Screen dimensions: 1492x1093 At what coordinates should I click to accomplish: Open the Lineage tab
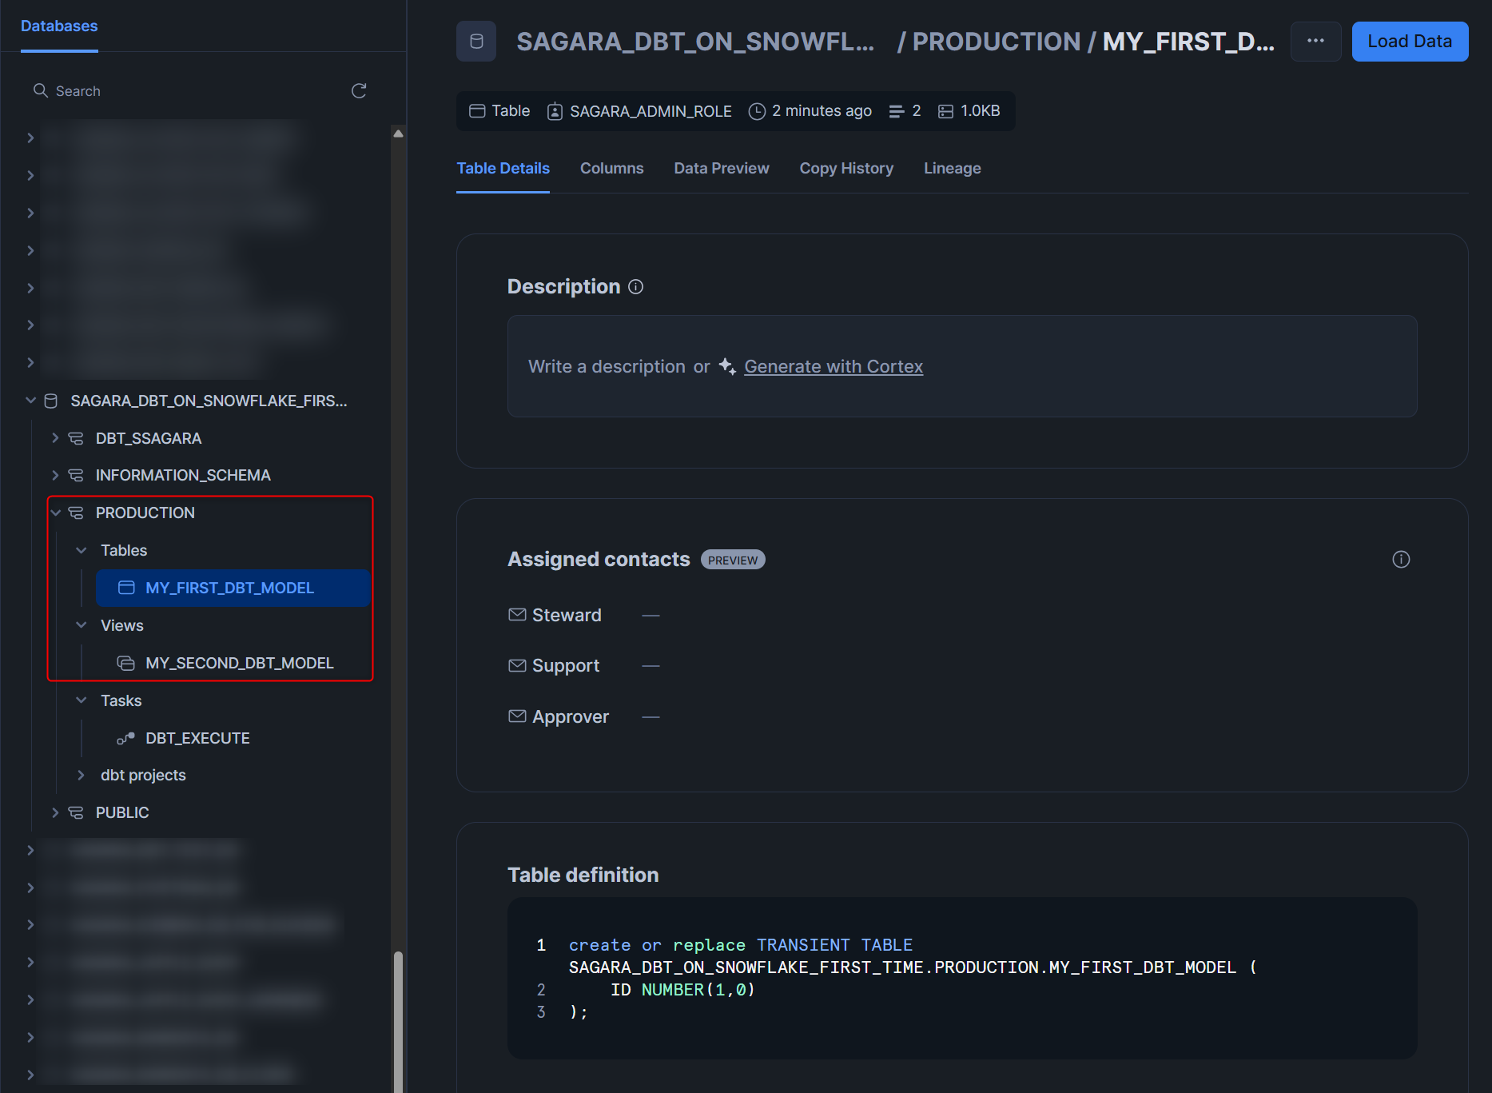click(952, 169)
